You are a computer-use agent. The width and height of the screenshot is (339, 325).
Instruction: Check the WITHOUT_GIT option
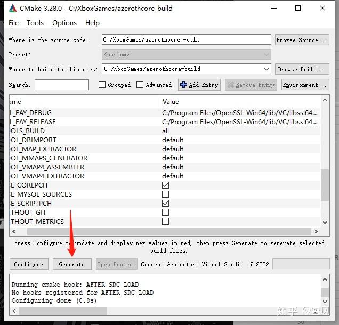point(165,212)
